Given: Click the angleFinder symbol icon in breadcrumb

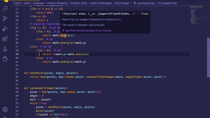Looking at the screenshot, I should 160,3.
